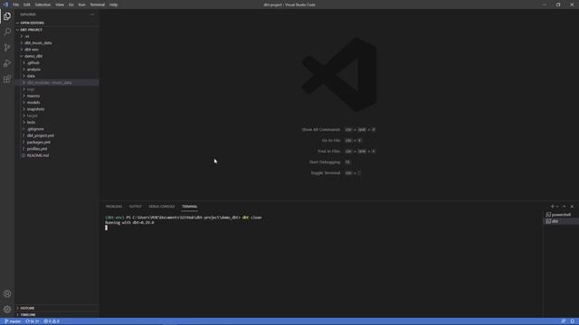Close the terminal panel
The width and height of the screenshot is (579, 325).
(x=572, y=207)
